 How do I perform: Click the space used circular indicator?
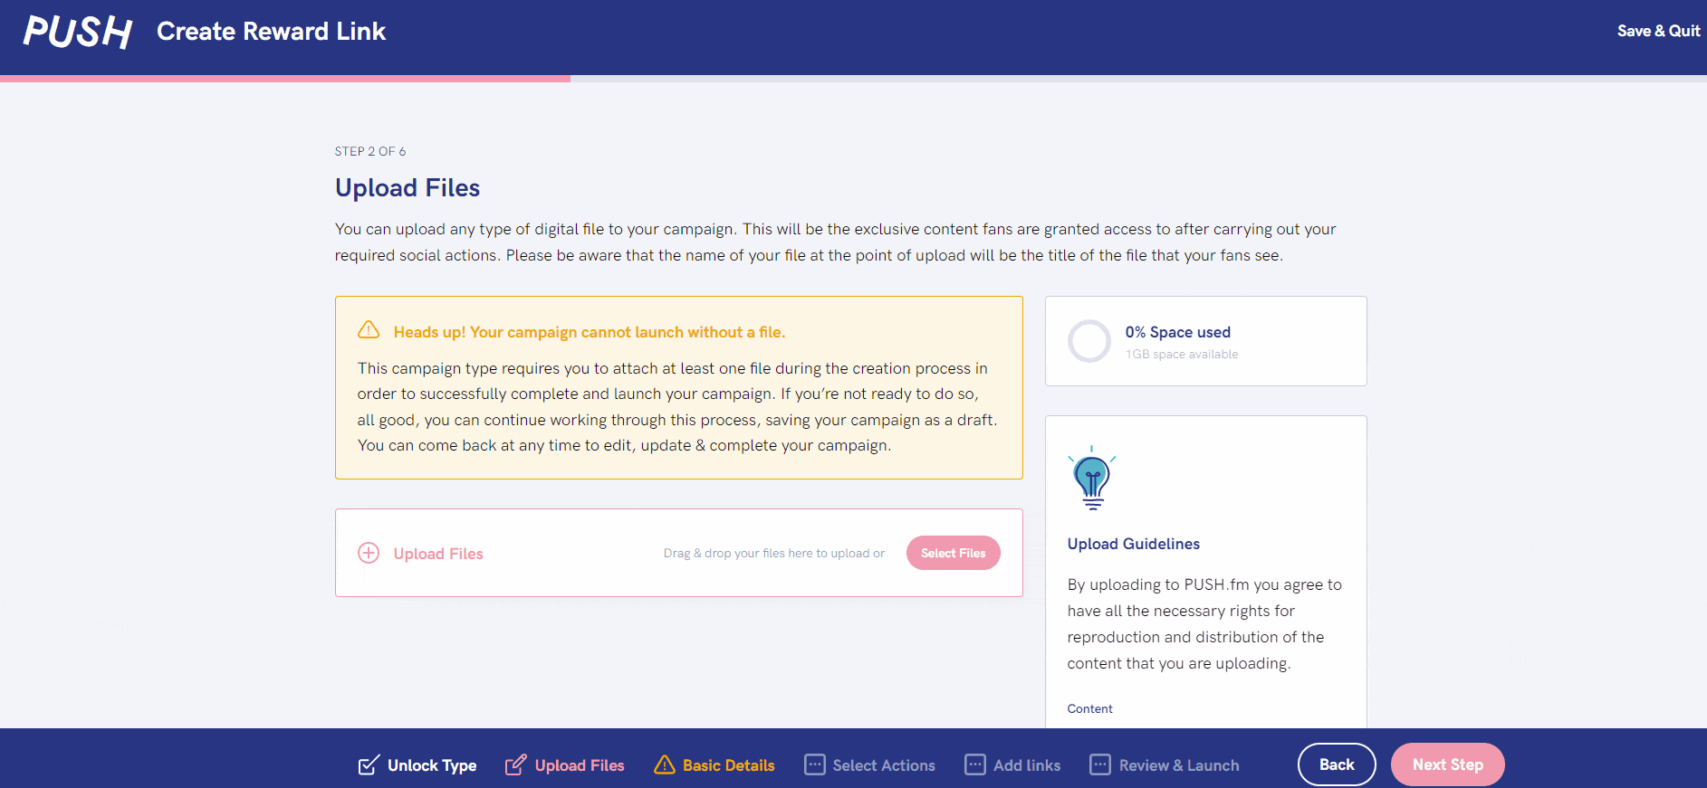coord(1089,341)
